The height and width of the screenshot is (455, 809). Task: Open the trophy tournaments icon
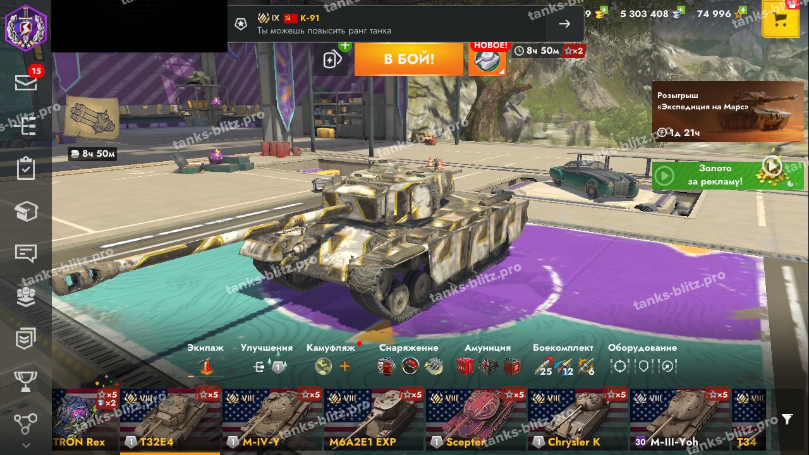[26, 381]
